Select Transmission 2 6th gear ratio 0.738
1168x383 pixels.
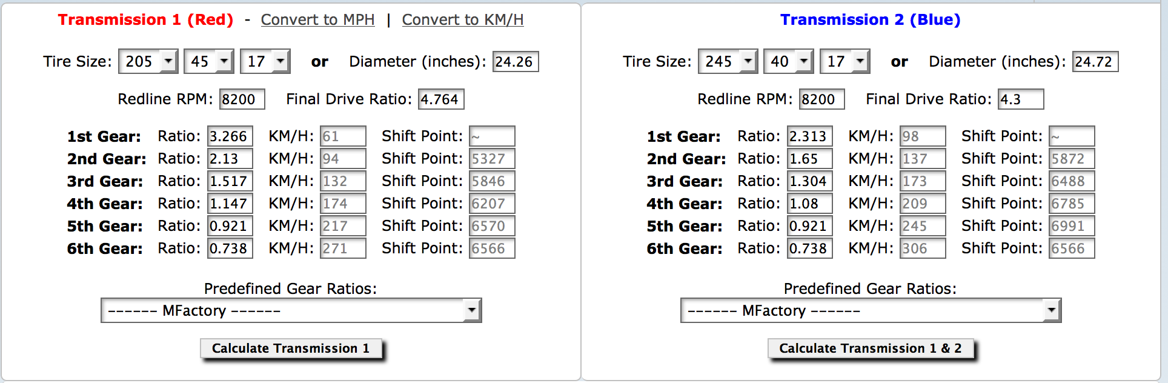[810, 248]
